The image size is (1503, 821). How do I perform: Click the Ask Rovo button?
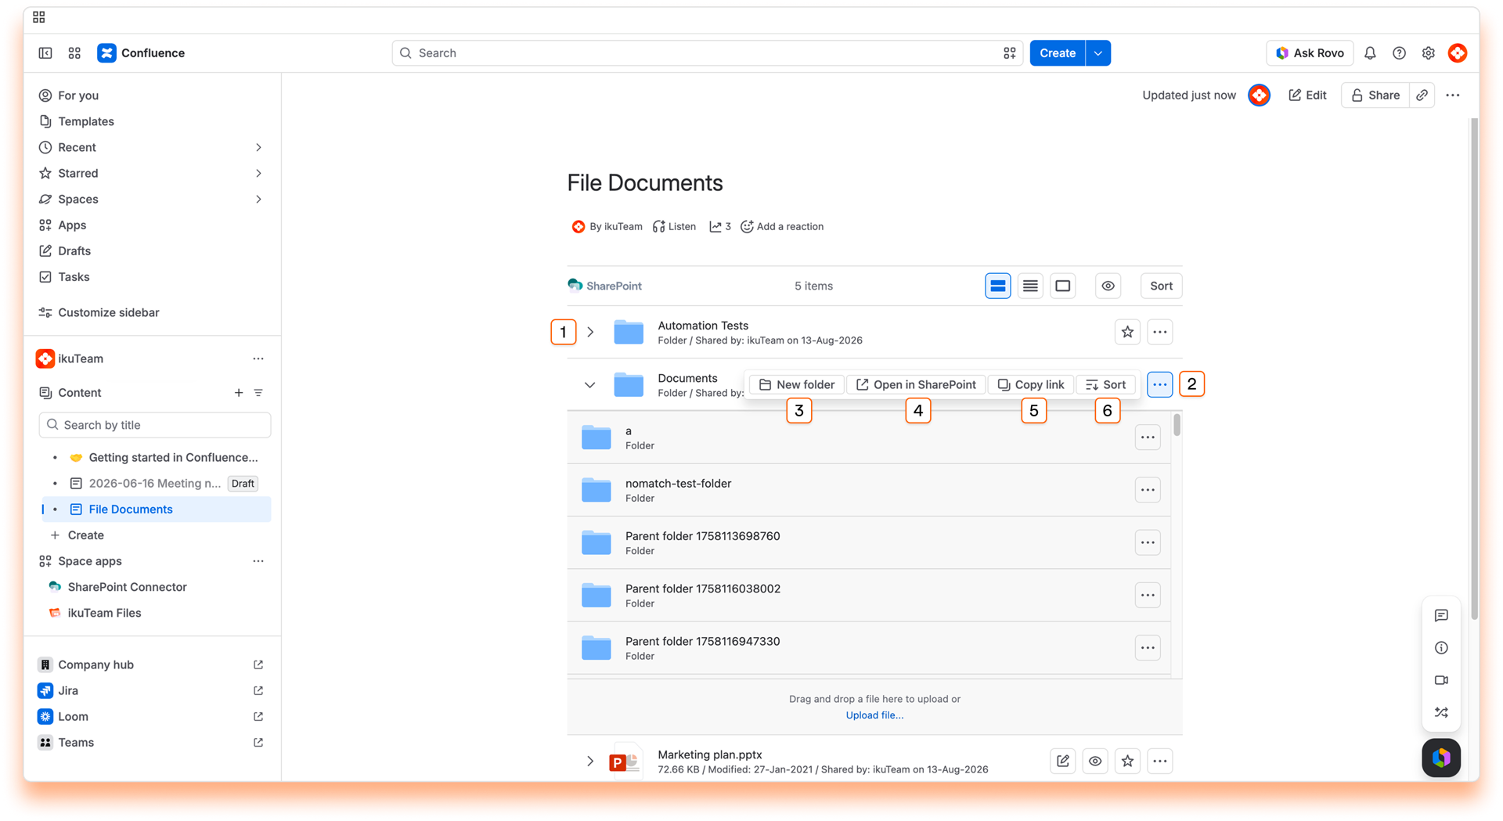point(1310,53)
